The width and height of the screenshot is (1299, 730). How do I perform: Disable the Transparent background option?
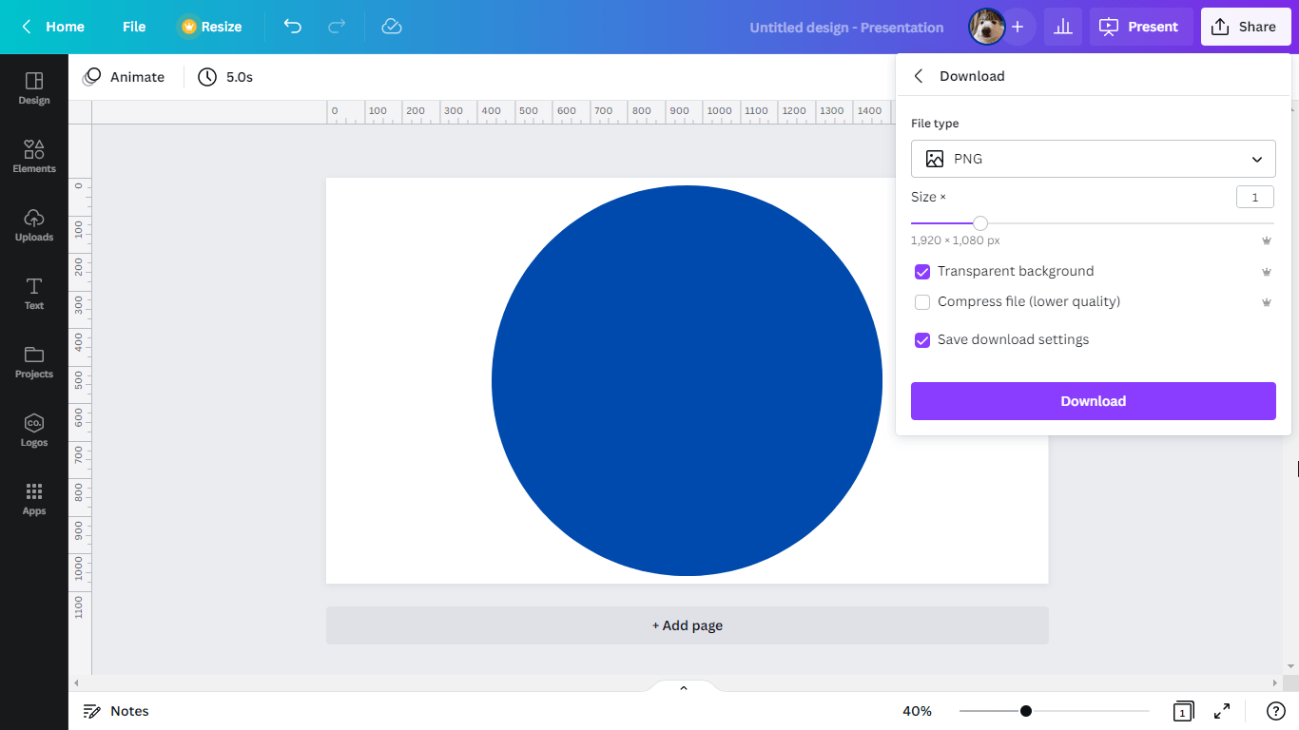(x=921, y=271)
